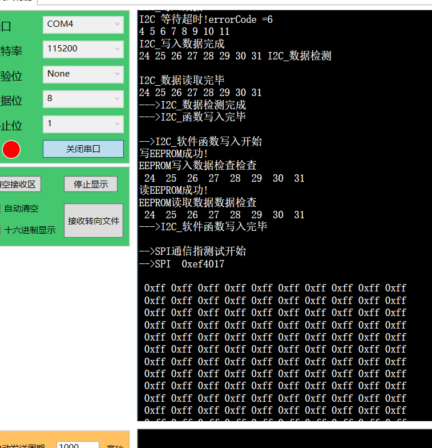
Task: Click the line '-->SPI通信指测试开始'
Action: tap(193, 251)
